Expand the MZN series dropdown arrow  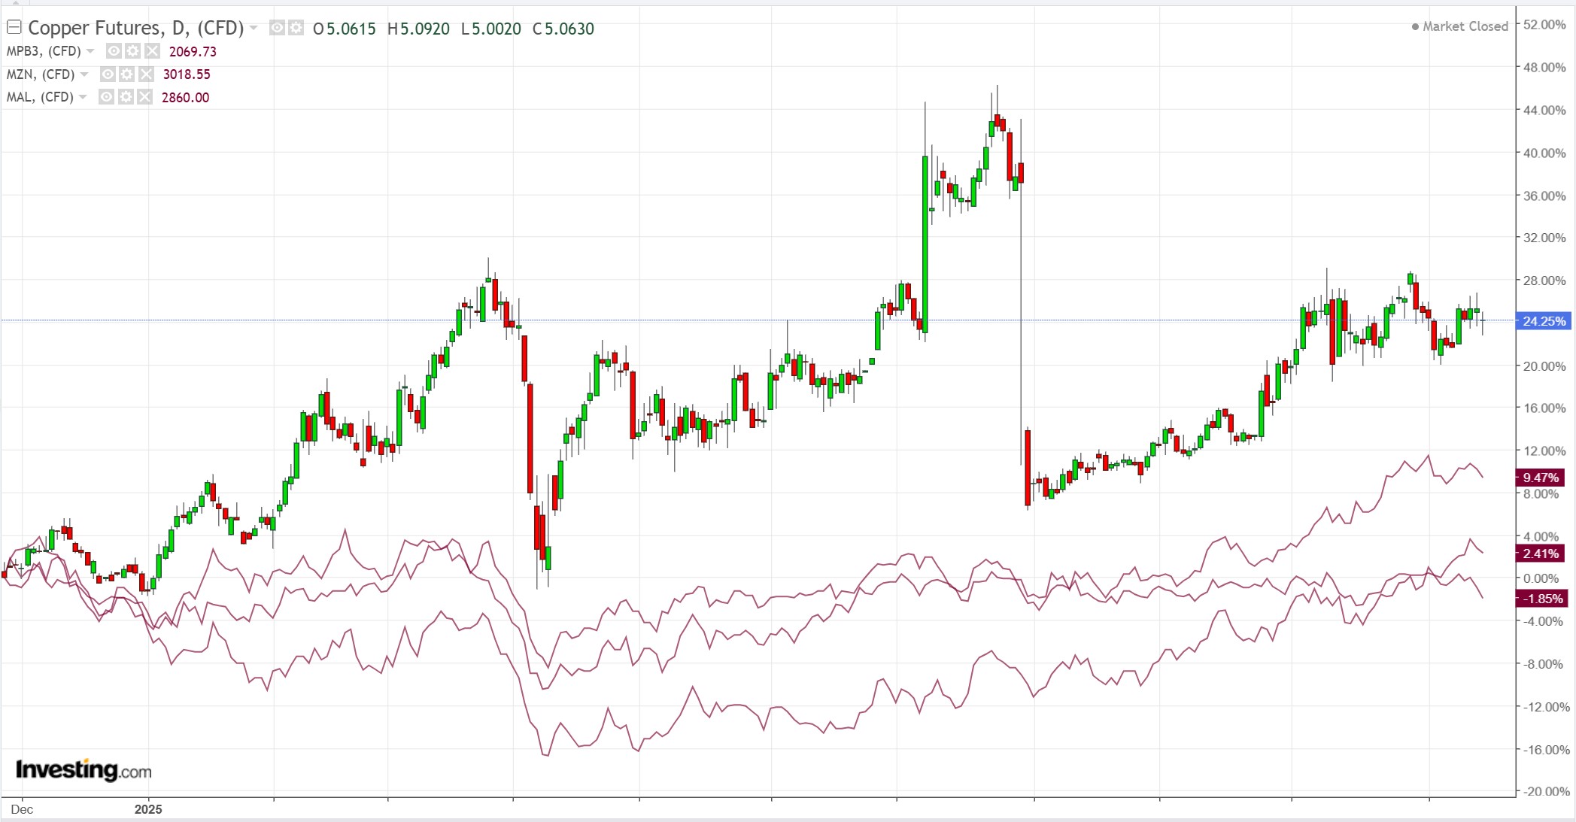pyautogui.click(x=84, y=74)
